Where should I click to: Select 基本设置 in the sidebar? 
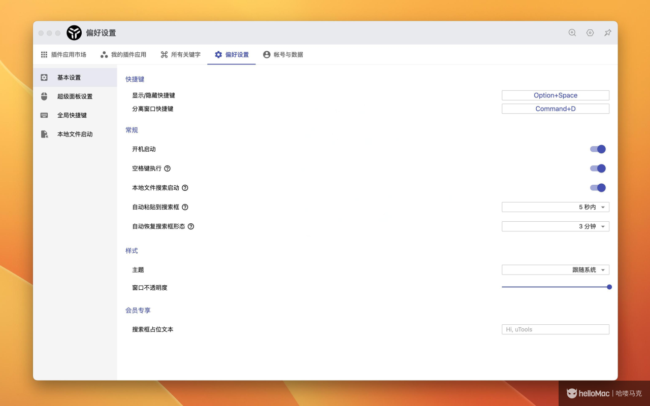coord(75,78)
